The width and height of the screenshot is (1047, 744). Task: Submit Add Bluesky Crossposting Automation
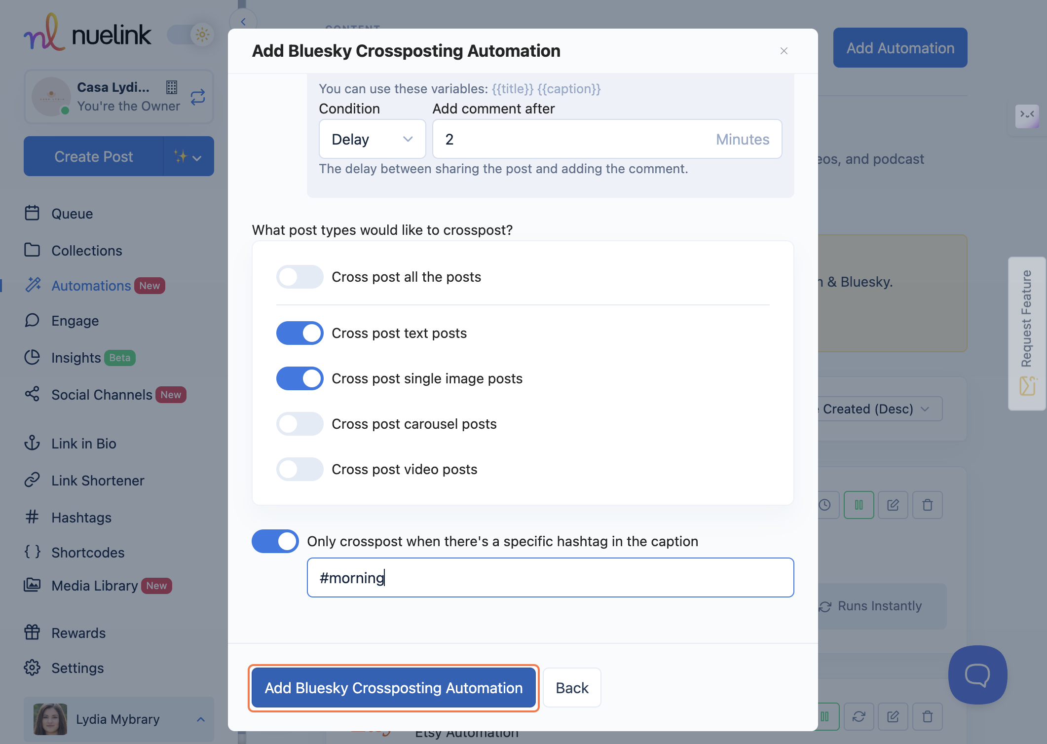[394, 688]
